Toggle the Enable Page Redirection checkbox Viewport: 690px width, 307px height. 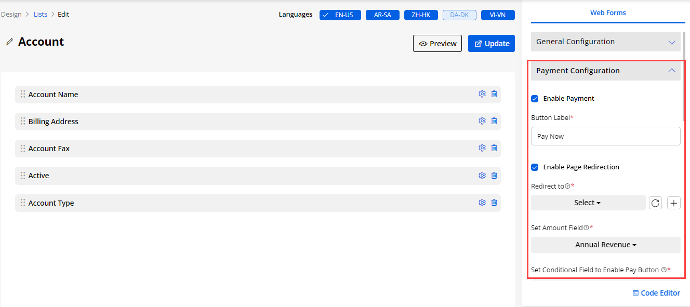coord(535,167)
